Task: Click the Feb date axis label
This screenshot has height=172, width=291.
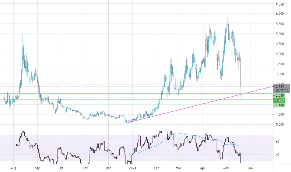Action: tap(157, 168)
